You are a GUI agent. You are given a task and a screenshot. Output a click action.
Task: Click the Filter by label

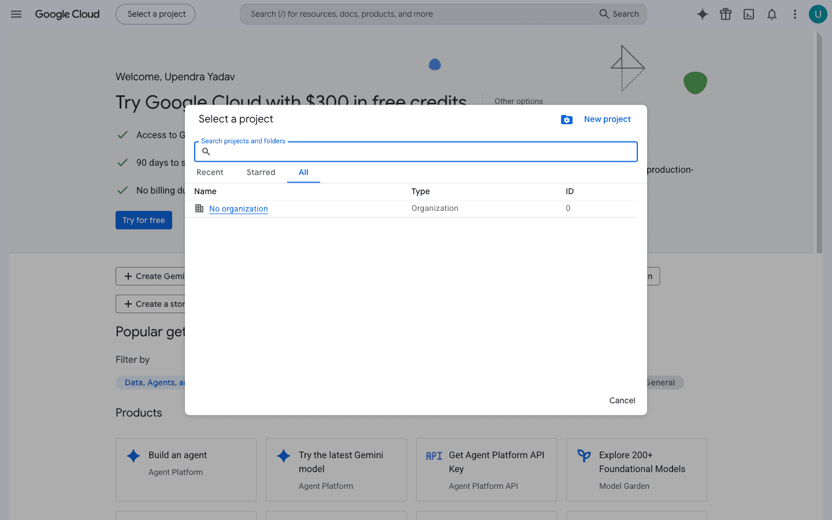(132, 359)
